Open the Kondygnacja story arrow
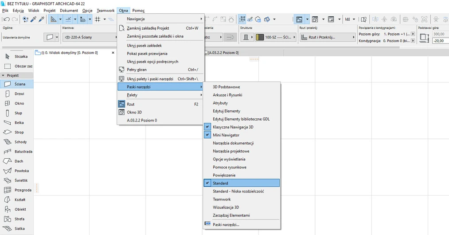 413,41
